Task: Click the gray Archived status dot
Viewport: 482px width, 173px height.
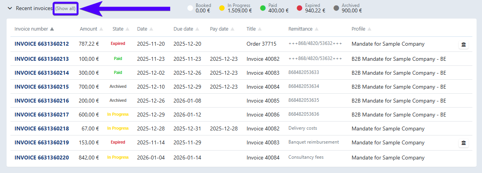Action: (x=336, y=8)
